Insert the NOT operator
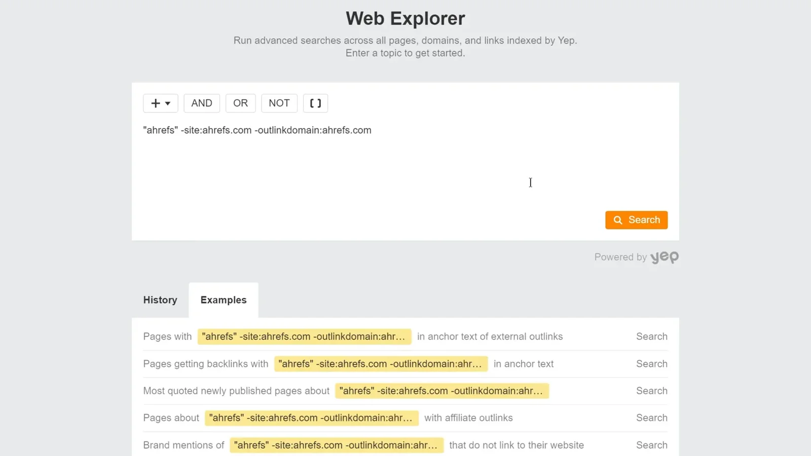The width and height of the screenshot is (811, 456). [279, 103]
